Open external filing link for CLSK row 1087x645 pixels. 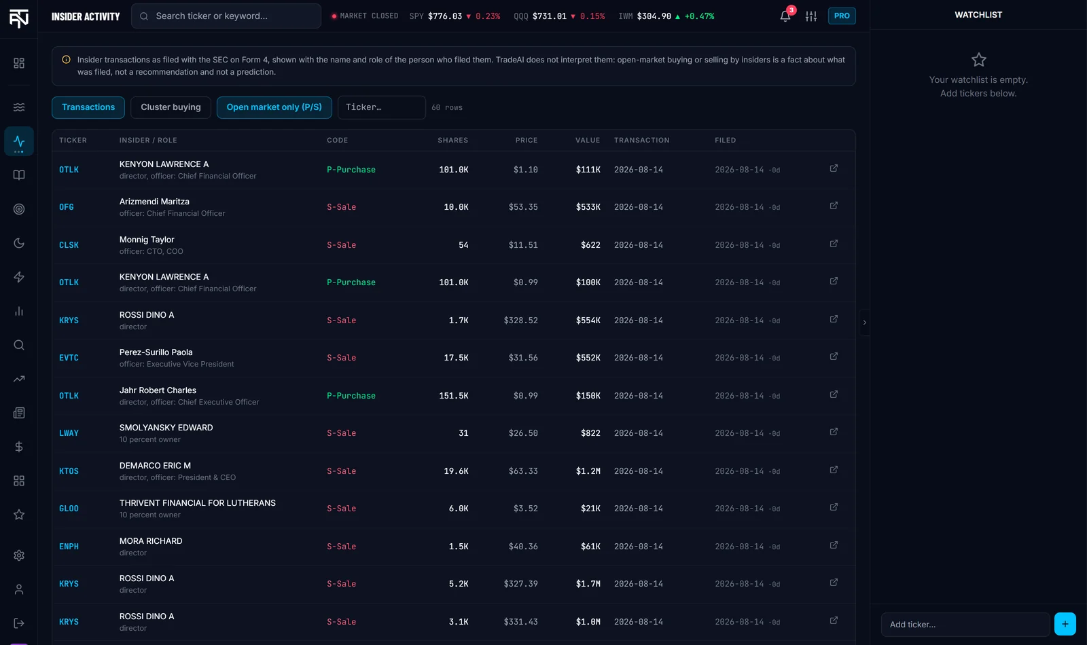coord(834,244)
